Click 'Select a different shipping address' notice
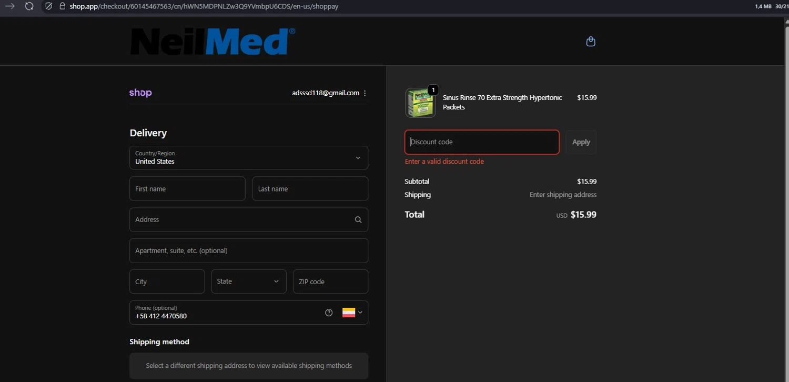This screenshot has width=789, height=382. tap(249, 366)
